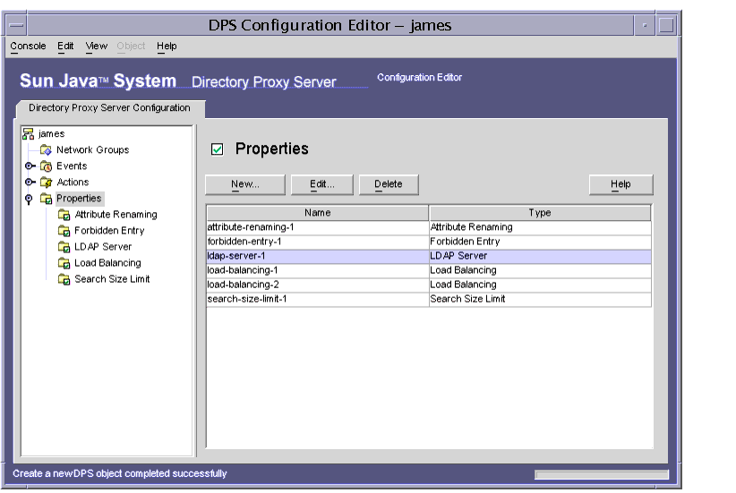Open the Console menu

click(x=28, y=46)
